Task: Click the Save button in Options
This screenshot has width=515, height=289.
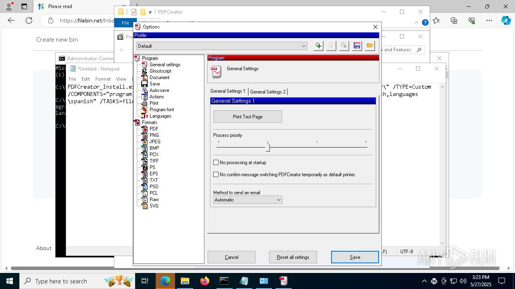Action: tap(355, 257)
